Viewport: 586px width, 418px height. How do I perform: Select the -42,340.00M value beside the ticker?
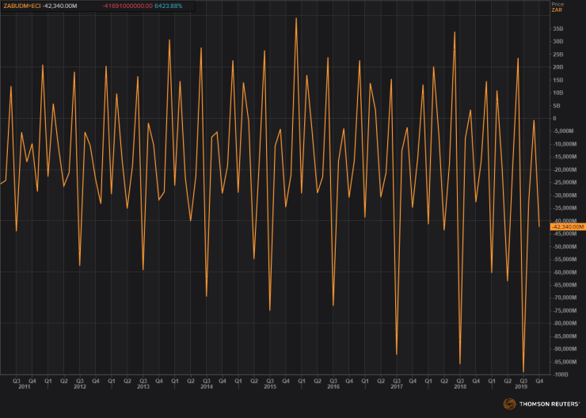point(60,6)
